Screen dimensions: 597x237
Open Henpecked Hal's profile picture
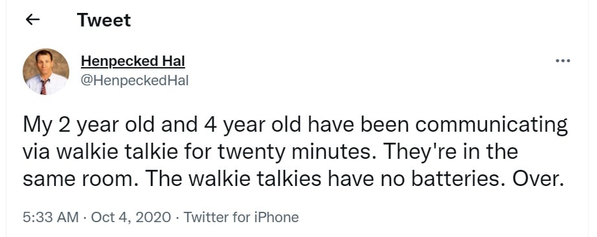point(46,72)
